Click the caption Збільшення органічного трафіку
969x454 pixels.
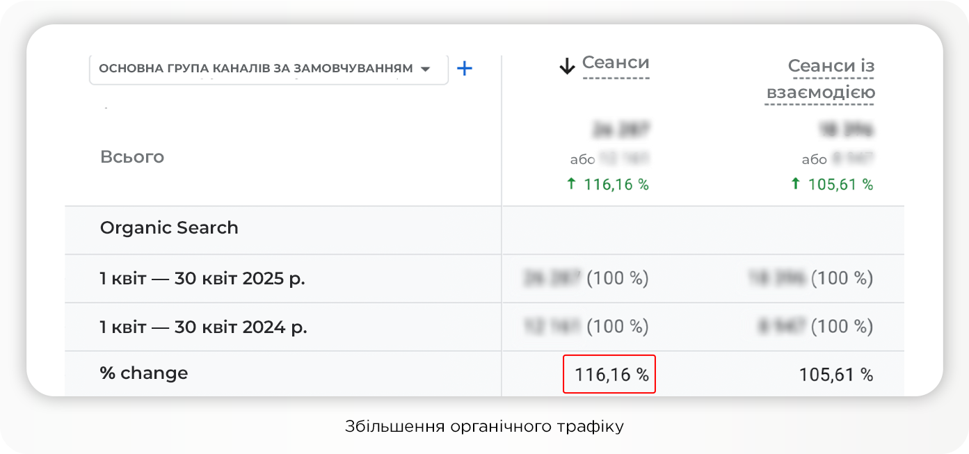click(484, 425)
